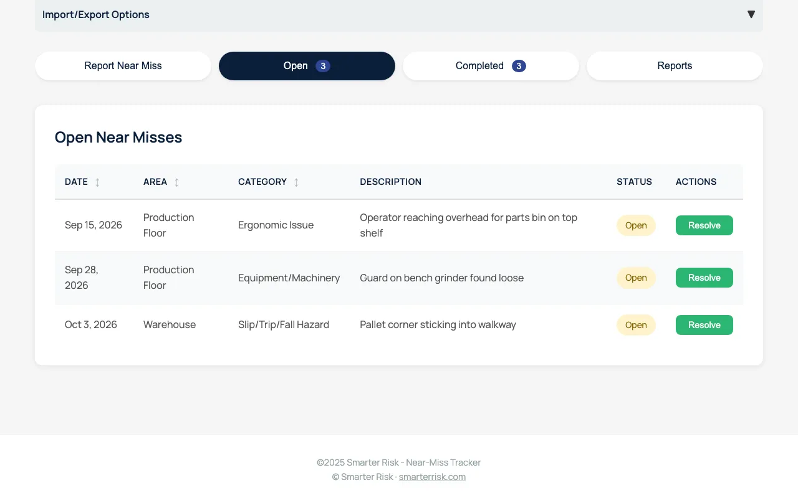
Task: Go to the Completed tab
Action: coord(491,66)
